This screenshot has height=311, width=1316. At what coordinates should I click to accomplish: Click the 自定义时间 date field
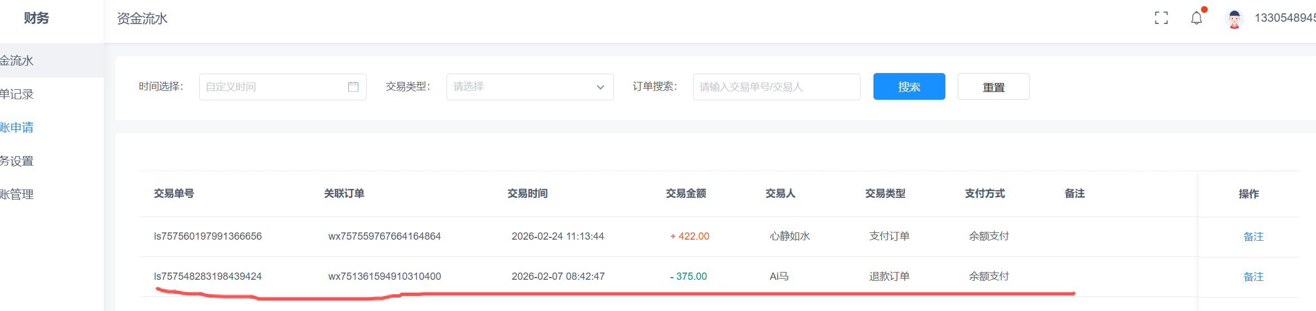tap(273, 87)
